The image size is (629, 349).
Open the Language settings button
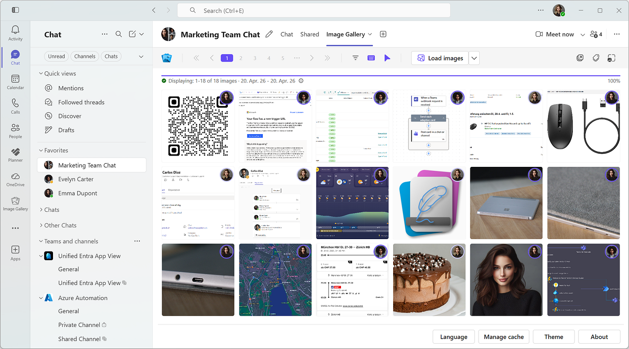[x=453, y=337]
